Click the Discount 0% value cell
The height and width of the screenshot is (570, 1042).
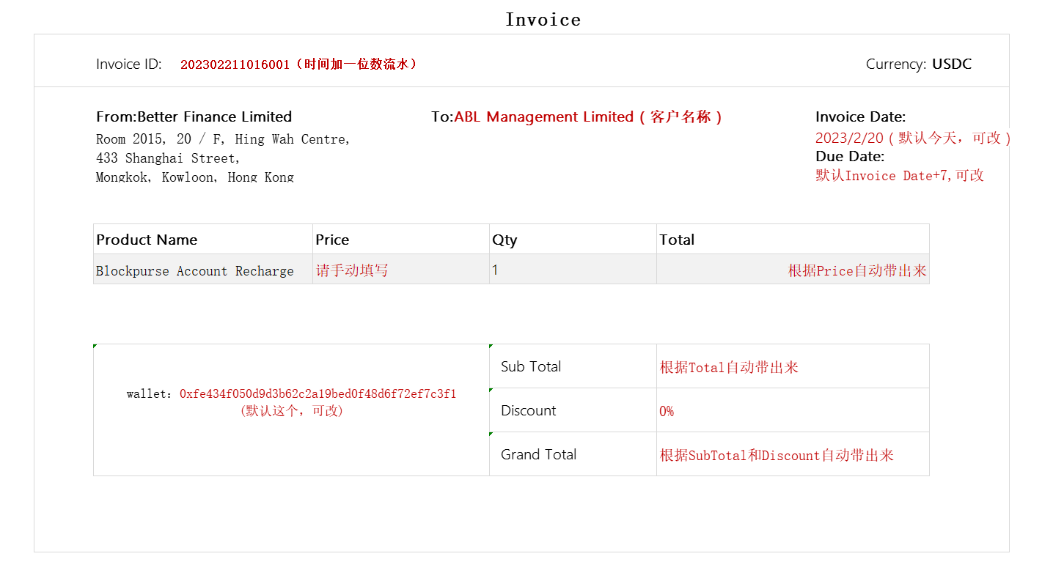(793, 410)
